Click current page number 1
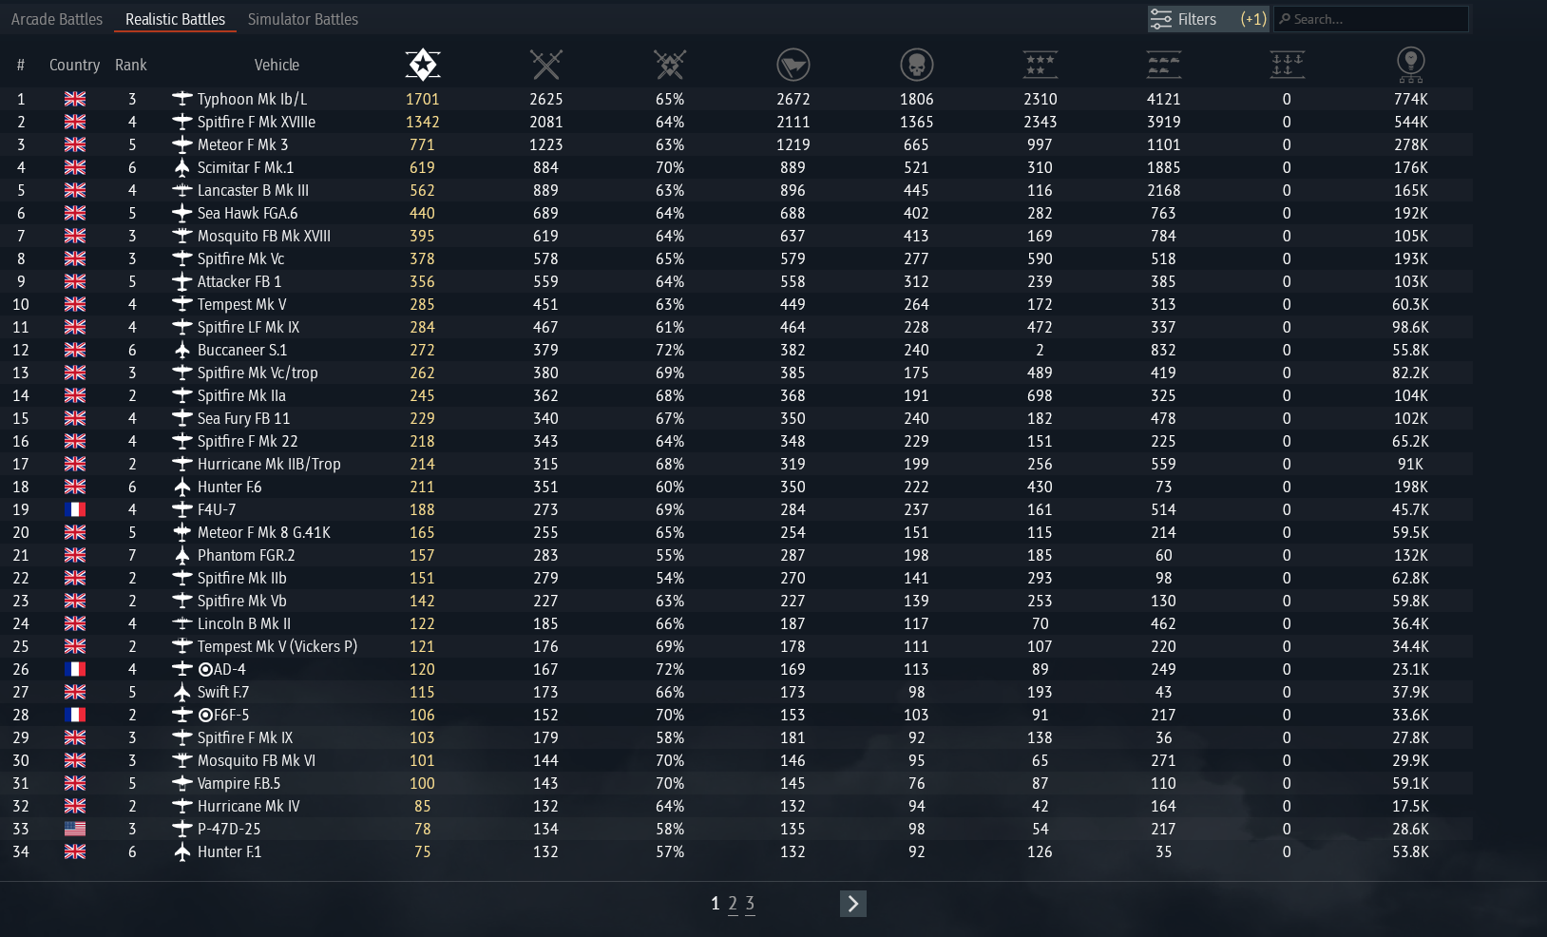 click(x=716, y=904)
